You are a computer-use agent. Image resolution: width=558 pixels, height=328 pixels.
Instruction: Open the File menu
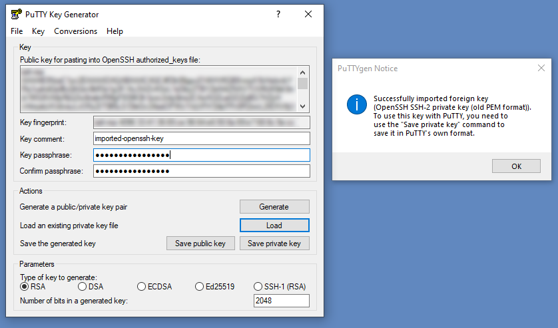17,31
